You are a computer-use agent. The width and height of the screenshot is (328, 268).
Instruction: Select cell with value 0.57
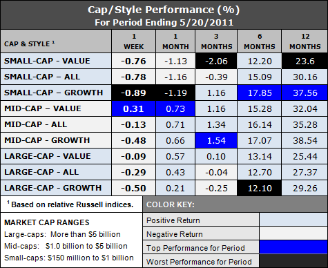tap(175, 156)
